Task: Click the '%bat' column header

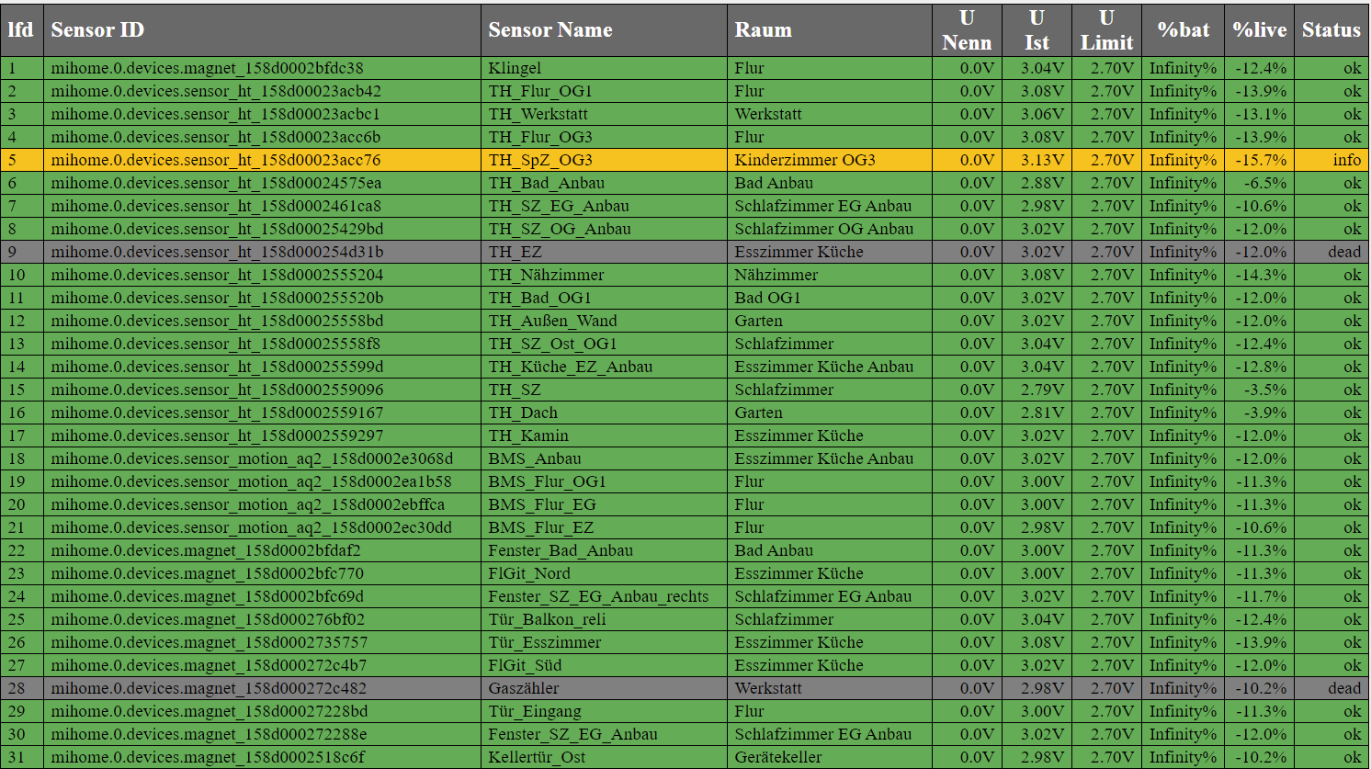Action: pos(1184,29)
